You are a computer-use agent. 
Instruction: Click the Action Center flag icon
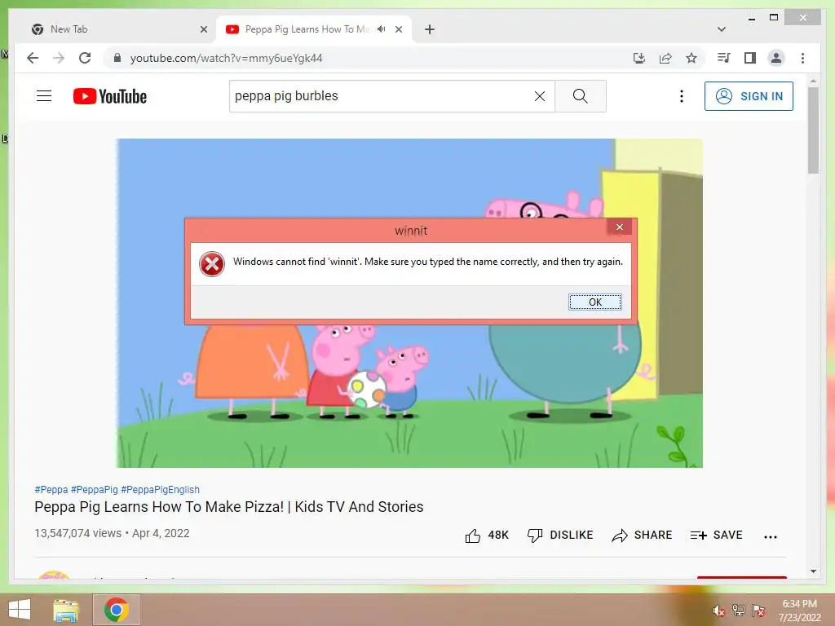(x=758, y=610)
